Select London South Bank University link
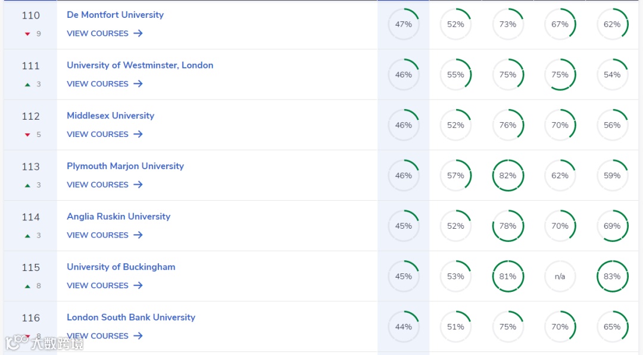Image resolution: width=643 pixels, height=355 pixels. pos(131,317)
